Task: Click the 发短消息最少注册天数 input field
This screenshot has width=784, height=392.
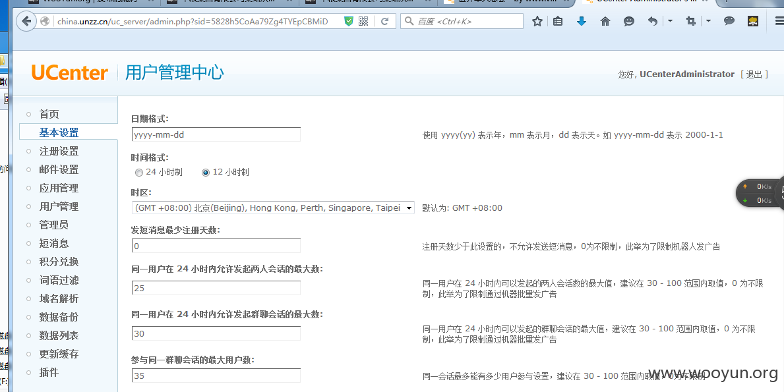Action: [216, 246]
